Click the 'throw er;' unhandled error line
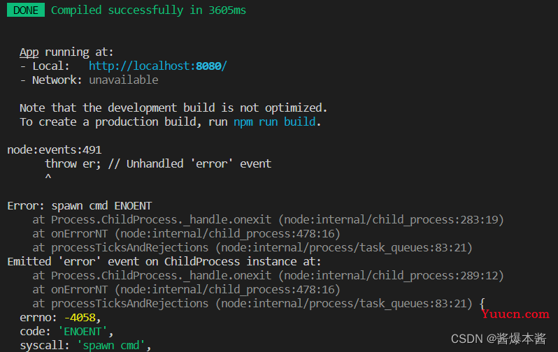Viewport: 558px width, 352px height. [158, 164]
